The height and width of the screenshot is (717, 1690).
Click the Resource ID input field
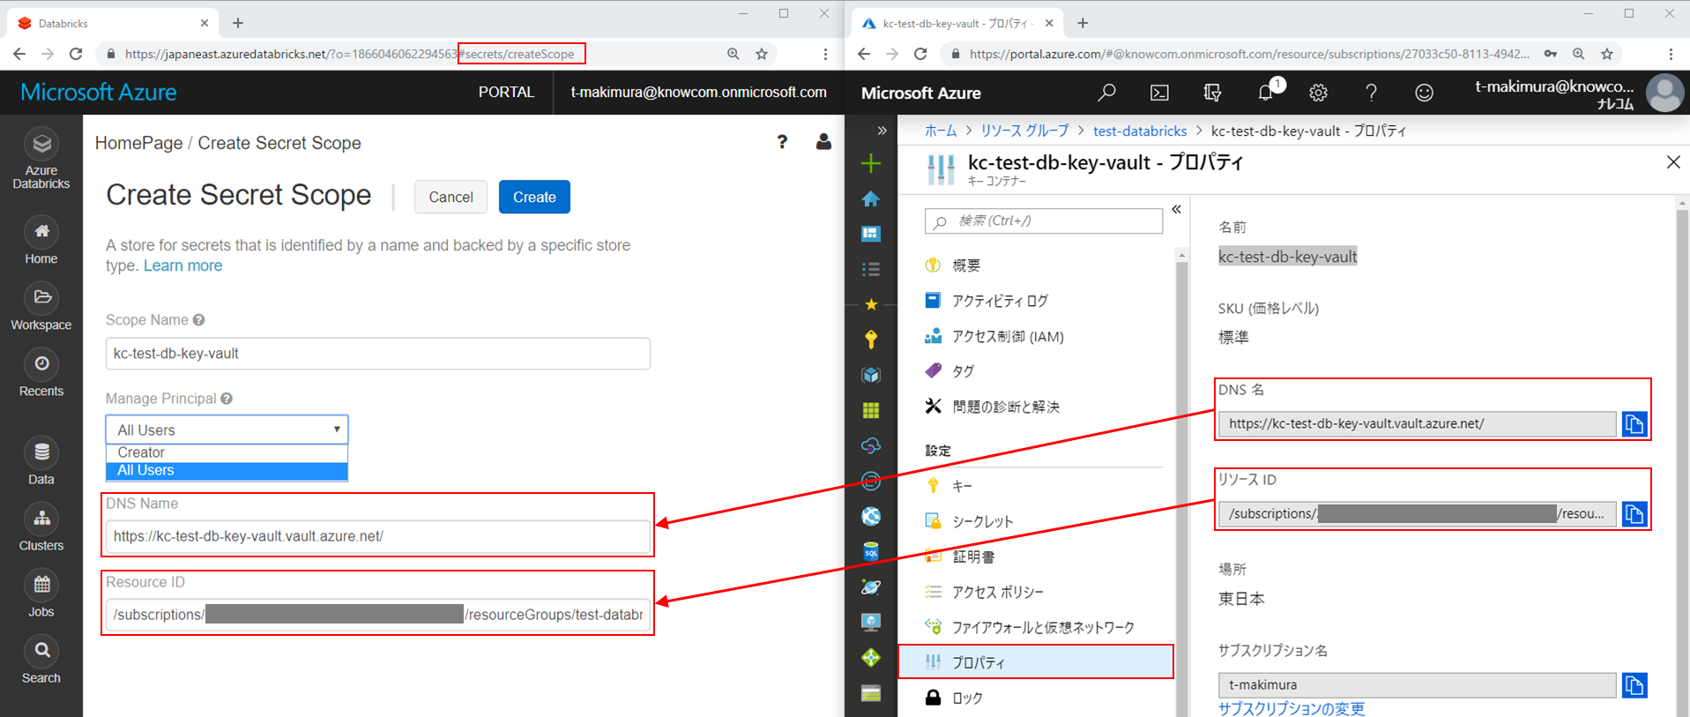click(378, 615)
